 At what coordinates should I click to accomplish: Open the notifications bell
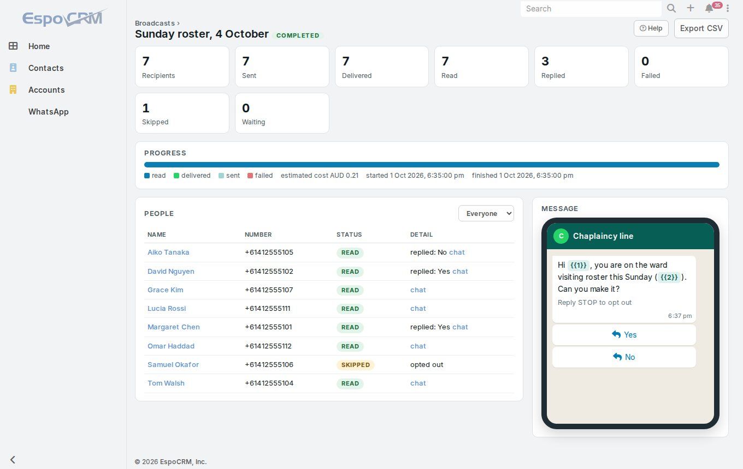709,8
